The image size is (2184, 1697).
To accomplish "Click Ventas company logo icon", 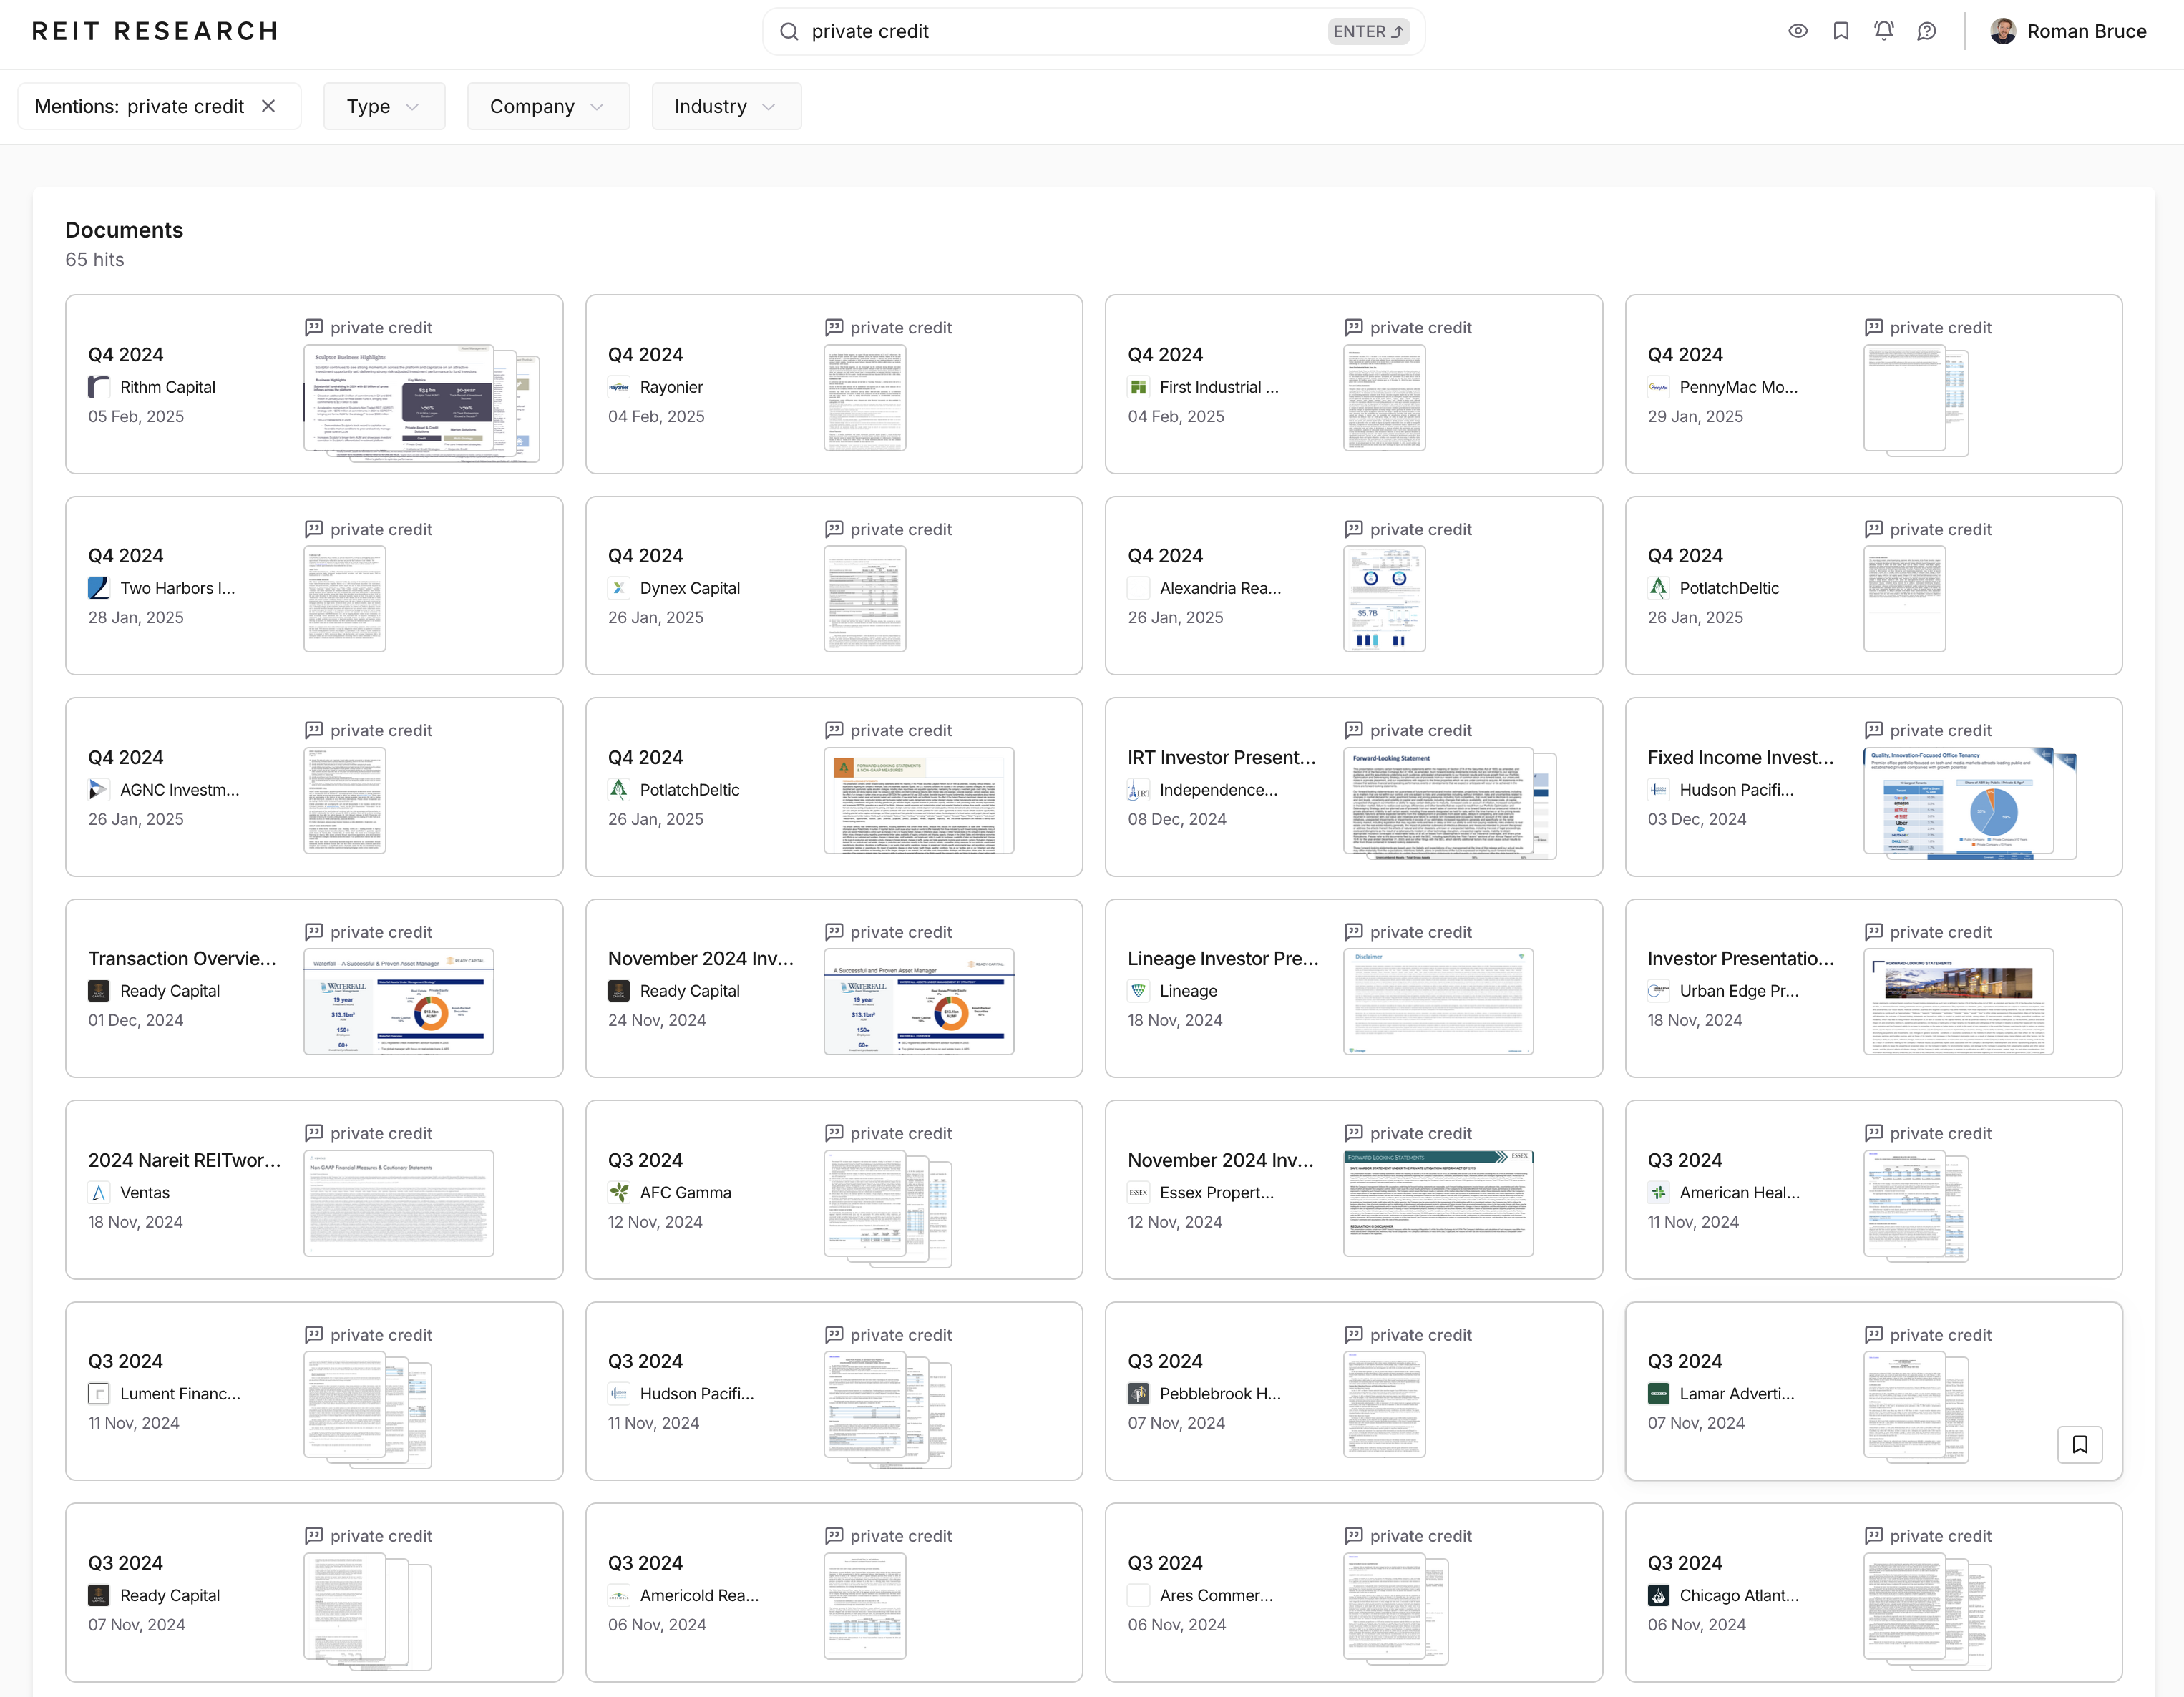I will coord(99,1193).
